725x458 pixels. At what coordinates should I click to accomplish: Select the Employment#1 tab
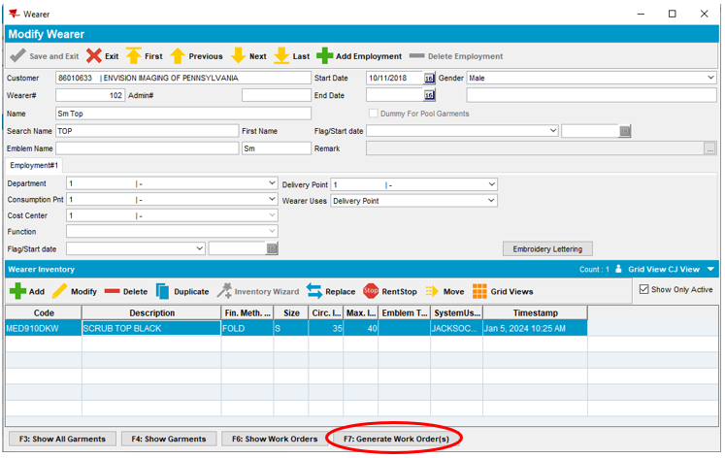[x=35, y=166]
